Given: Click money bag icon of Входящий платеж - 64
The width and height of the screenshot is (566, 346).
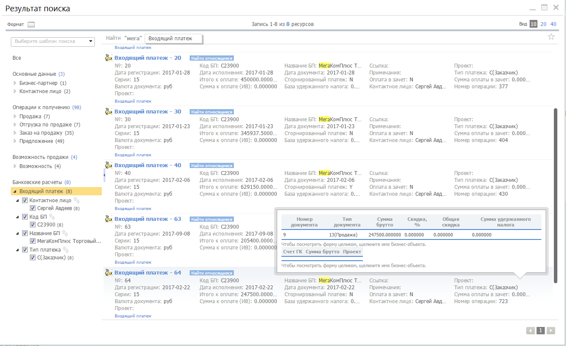Looking at the screenshot, I should (109, 273).
